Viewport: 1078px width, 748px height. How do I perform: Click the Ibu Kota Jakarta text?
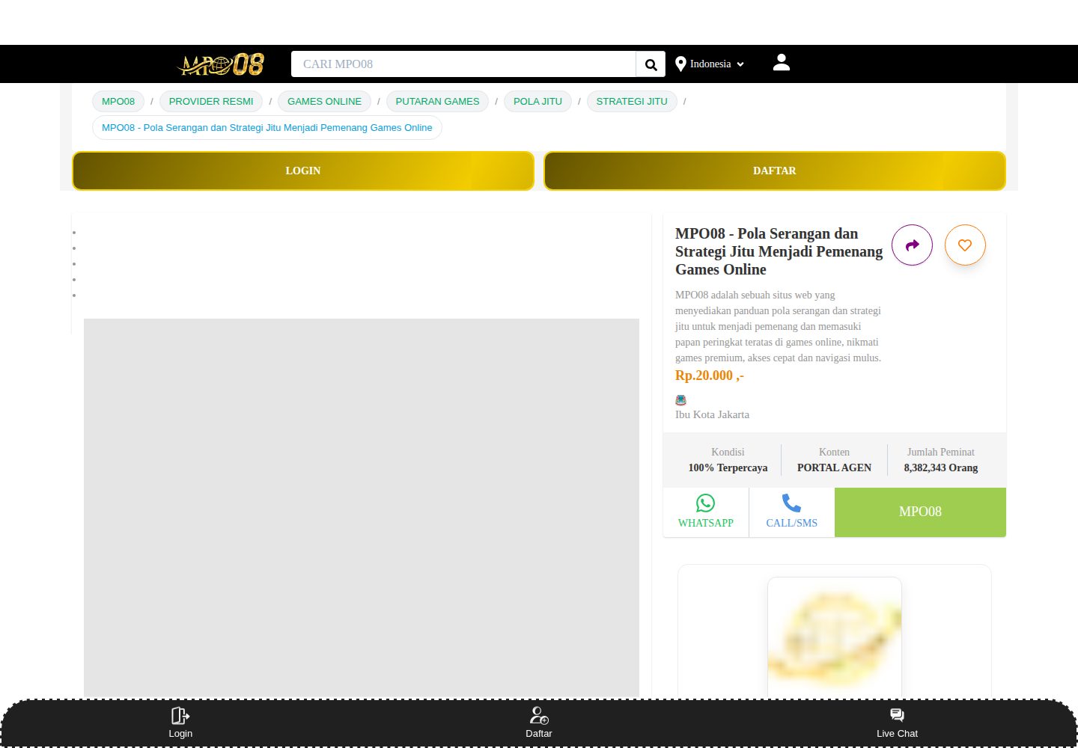pyautogui.click(x=712, y=414)
